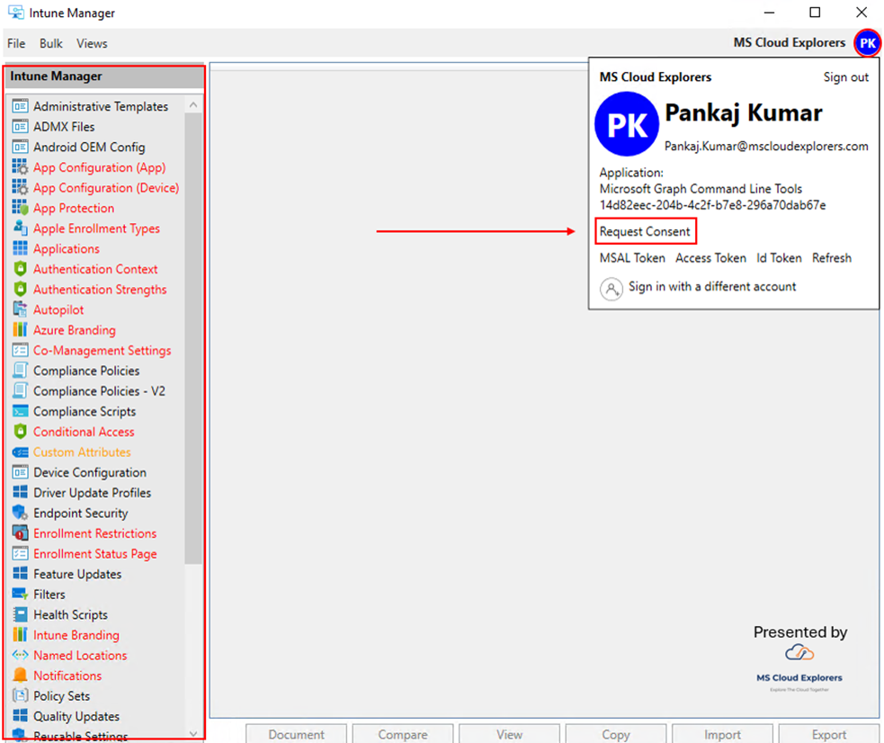Viewport: 884px width, 743px height.
Task: Show the MSAL Token
Action: coord(632,258)
